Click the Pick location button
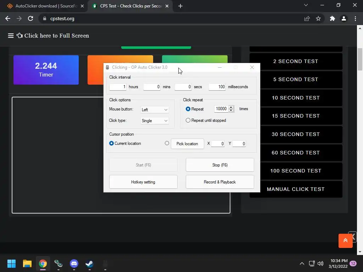The width and height of the screenshot is (363, 272). (x=187, y=144)
